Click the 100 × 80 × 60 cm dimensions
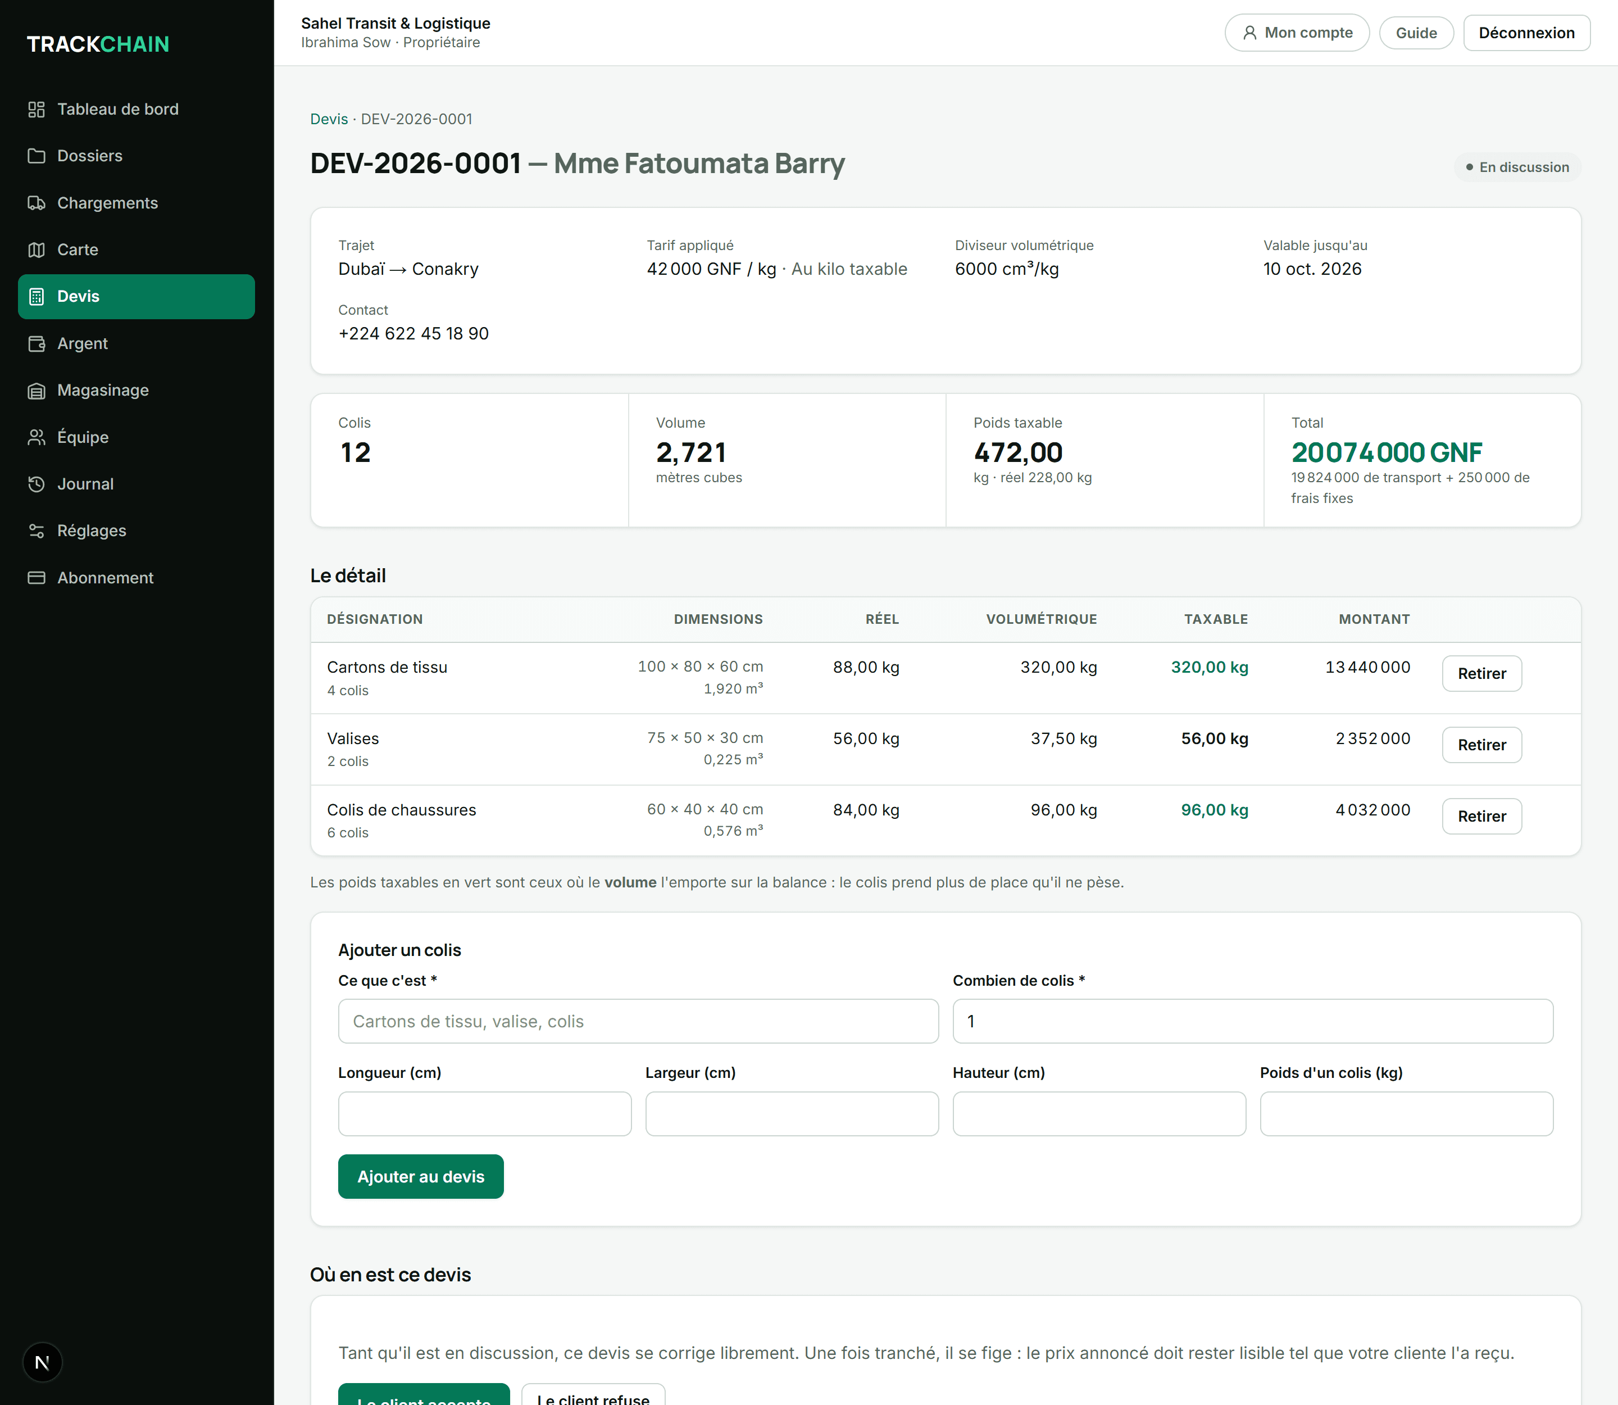1618x1405 pixels. point(700,667)
